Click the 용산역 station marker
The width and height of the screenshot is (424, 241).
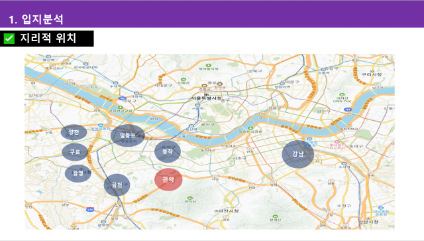click(x=191, y=126)
